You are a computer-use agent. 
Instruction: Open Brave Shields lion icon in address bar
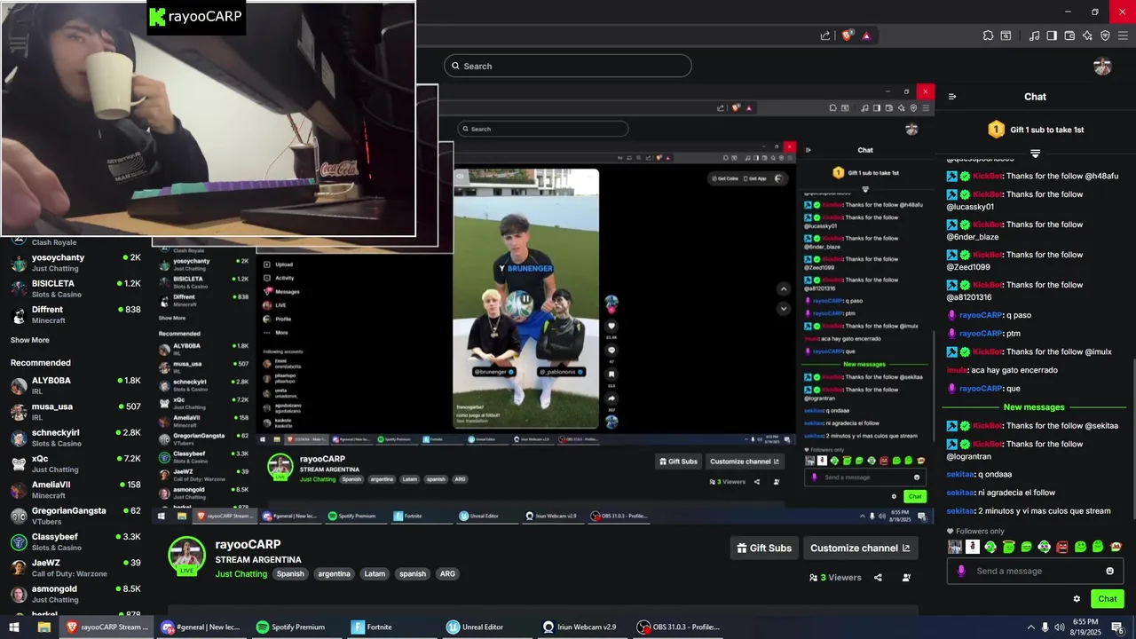coord(848,35)
